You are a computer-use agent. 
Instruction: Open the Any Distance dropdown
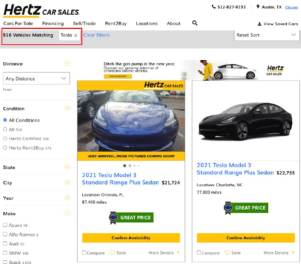click(36, 78)
